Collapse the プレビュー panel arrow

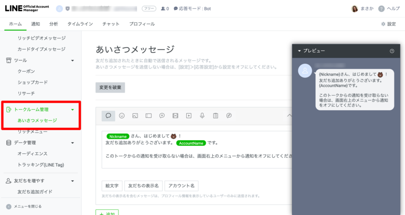(x=299, y=51)
